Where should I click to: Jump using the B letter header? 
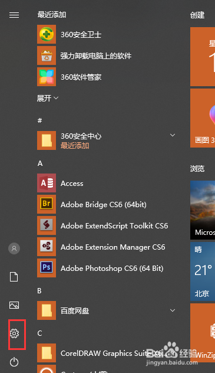click(x=39, y=291)
